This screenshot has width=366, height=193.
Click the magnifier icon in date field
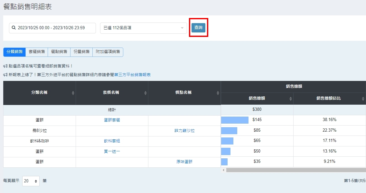click(x=14, y=28)
